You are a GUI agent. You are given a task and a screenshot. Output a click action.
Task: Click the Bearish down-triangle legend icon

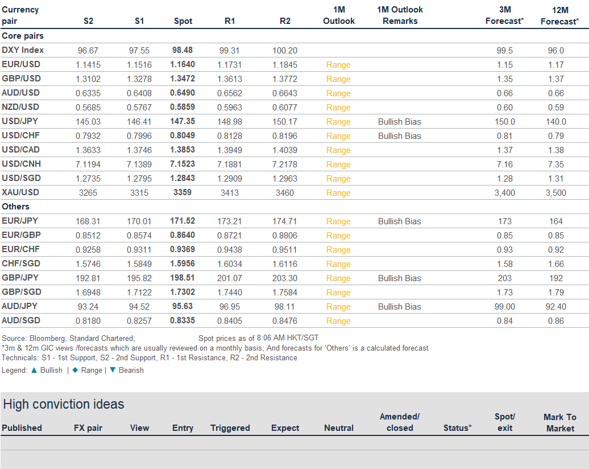click(113, 370)
